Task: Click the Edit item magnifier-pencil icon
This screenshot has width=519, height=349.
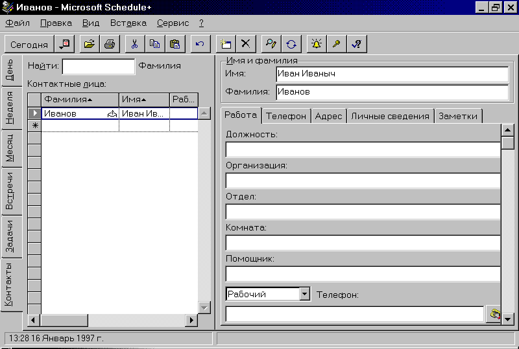Action: click(x=271, y=44)
